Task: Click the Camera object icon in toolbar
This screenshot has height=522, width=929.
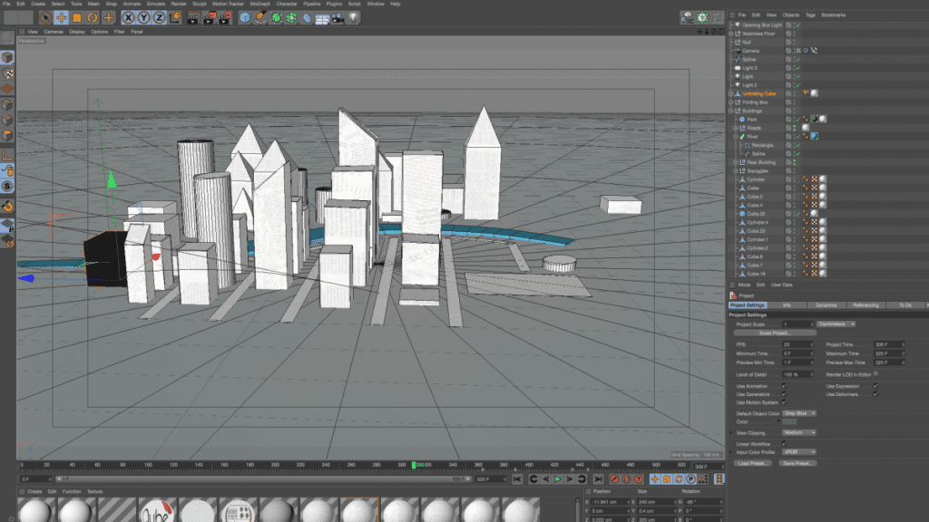Action: [x=337, y=17]
